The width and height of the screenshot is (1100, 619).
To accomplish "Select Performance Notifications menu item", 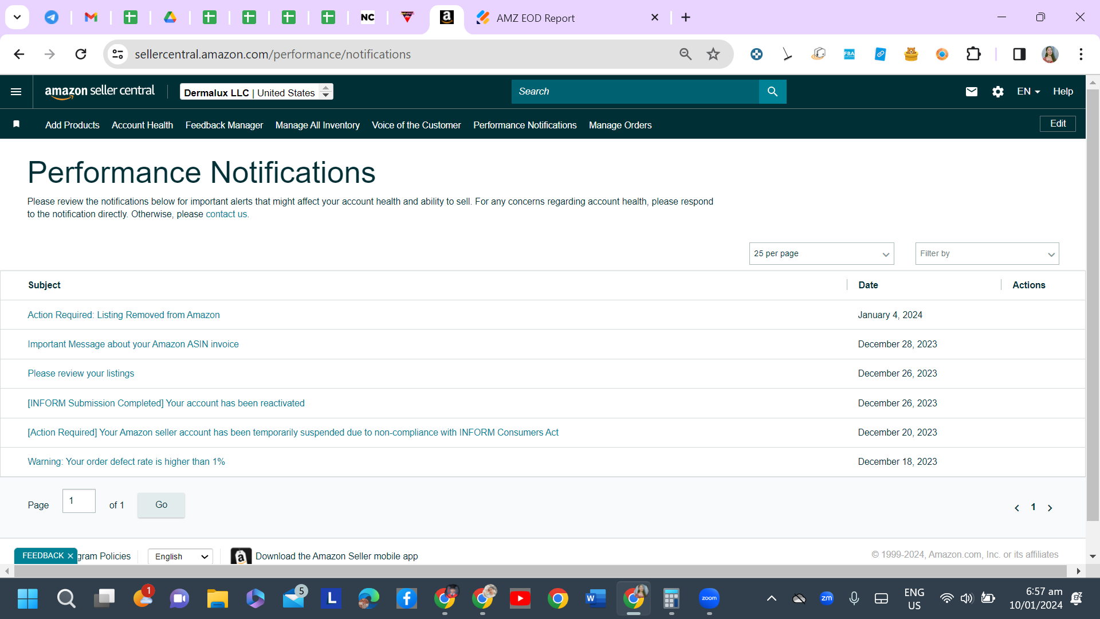I will point(525,125).
